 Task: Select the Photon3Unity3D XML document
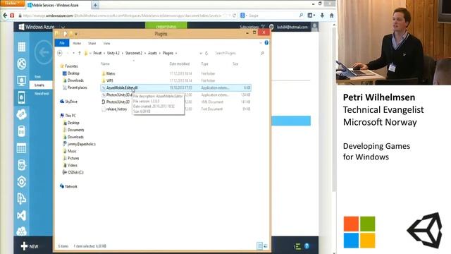point(118,102)
